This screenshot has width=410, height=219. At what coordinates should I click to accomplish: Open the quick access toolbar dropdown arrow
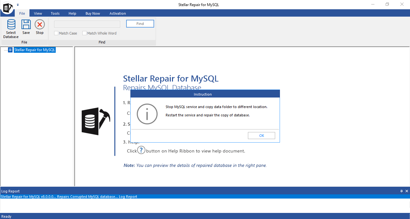(18, 5)
